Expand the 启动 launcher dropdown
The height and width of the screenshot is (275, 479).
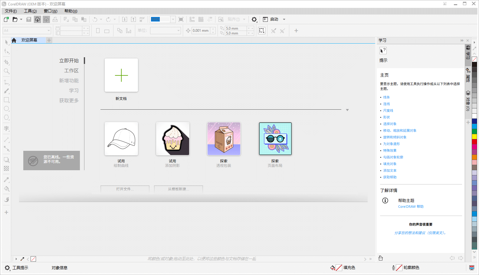pyautogui.click(x=284, y=19)
